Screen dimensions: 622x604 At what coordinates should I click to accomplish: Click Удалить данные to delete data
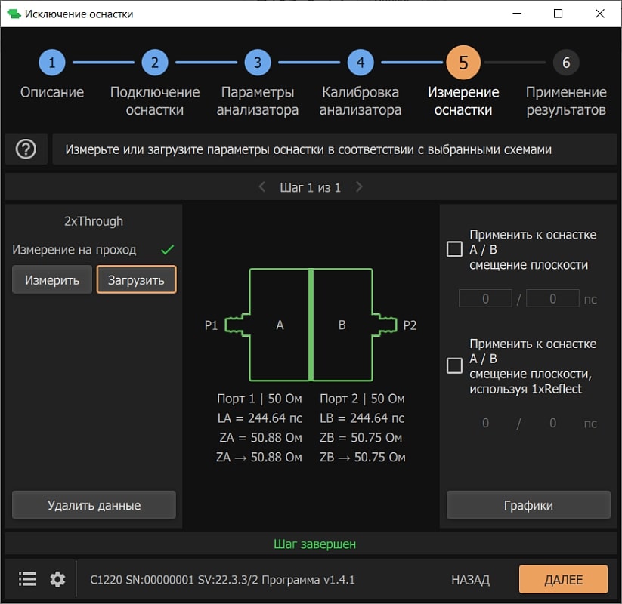(x=94, y=505)
